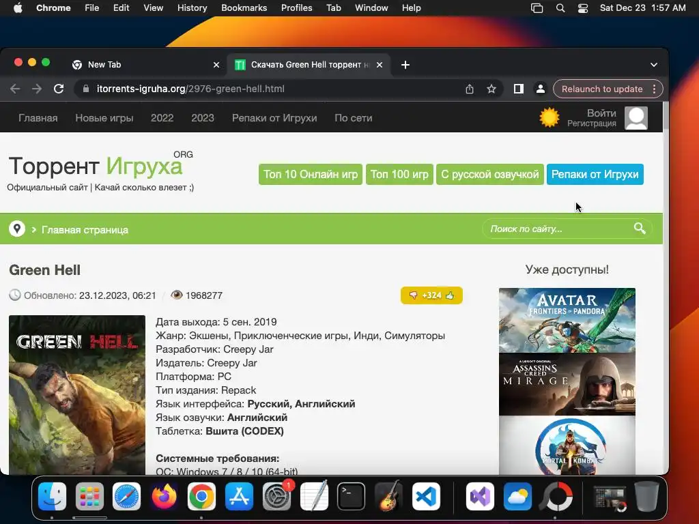Click the address bar URL

coord(191,89)
